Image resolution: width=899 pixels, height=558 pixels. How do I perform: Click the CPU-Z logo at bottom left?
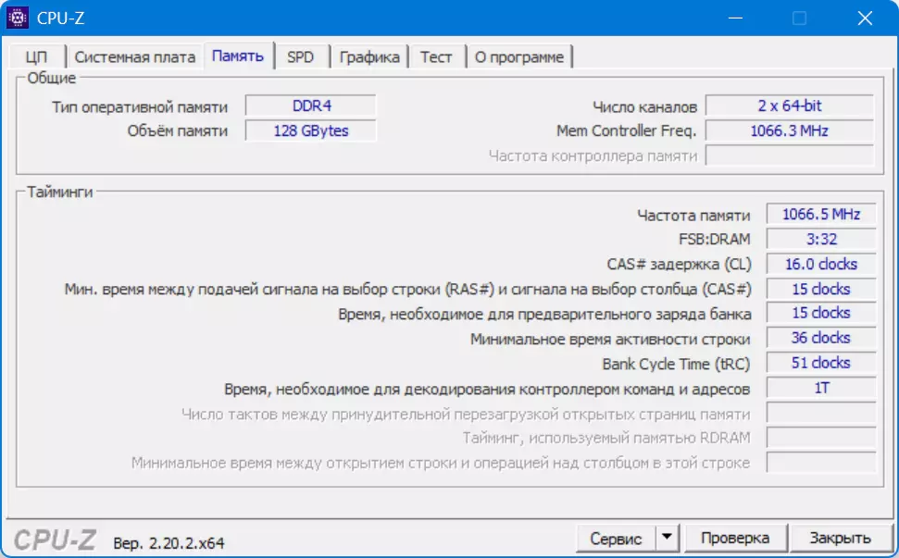click(55, 539)
